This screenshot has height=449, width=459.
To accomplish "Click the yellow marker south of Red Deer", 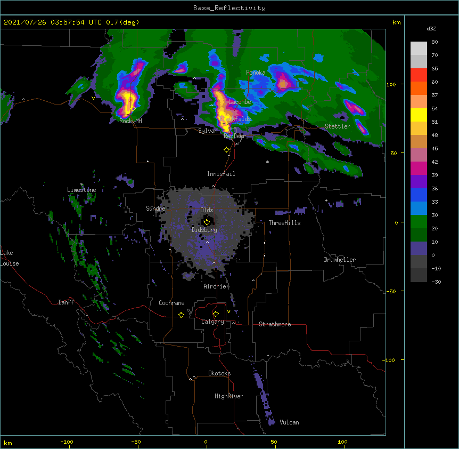I will pos(227,150).
